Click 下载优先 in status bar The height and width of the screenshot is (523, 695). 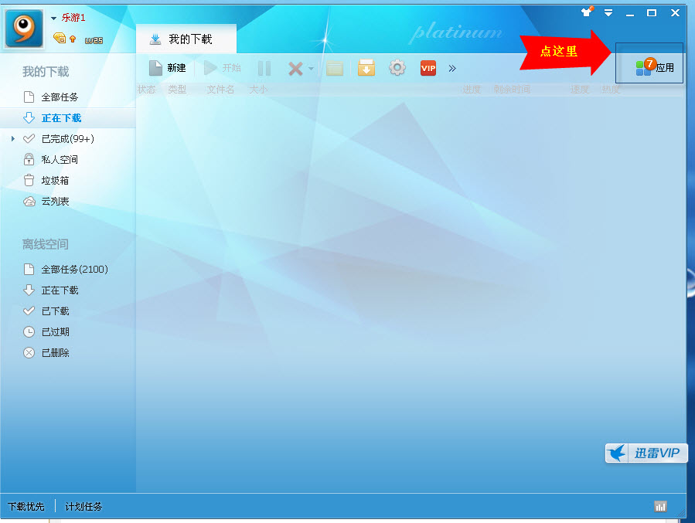[26, 507]
